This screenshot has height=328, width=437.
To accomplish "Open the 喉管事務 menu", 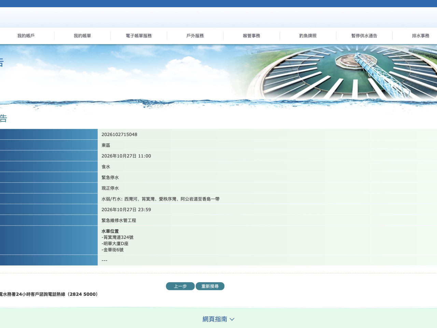I will tap(252, 36).
